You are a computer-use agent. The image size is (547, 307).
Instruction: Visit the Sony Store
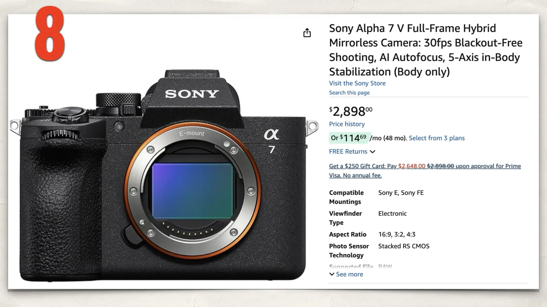[x=357, y=83]
